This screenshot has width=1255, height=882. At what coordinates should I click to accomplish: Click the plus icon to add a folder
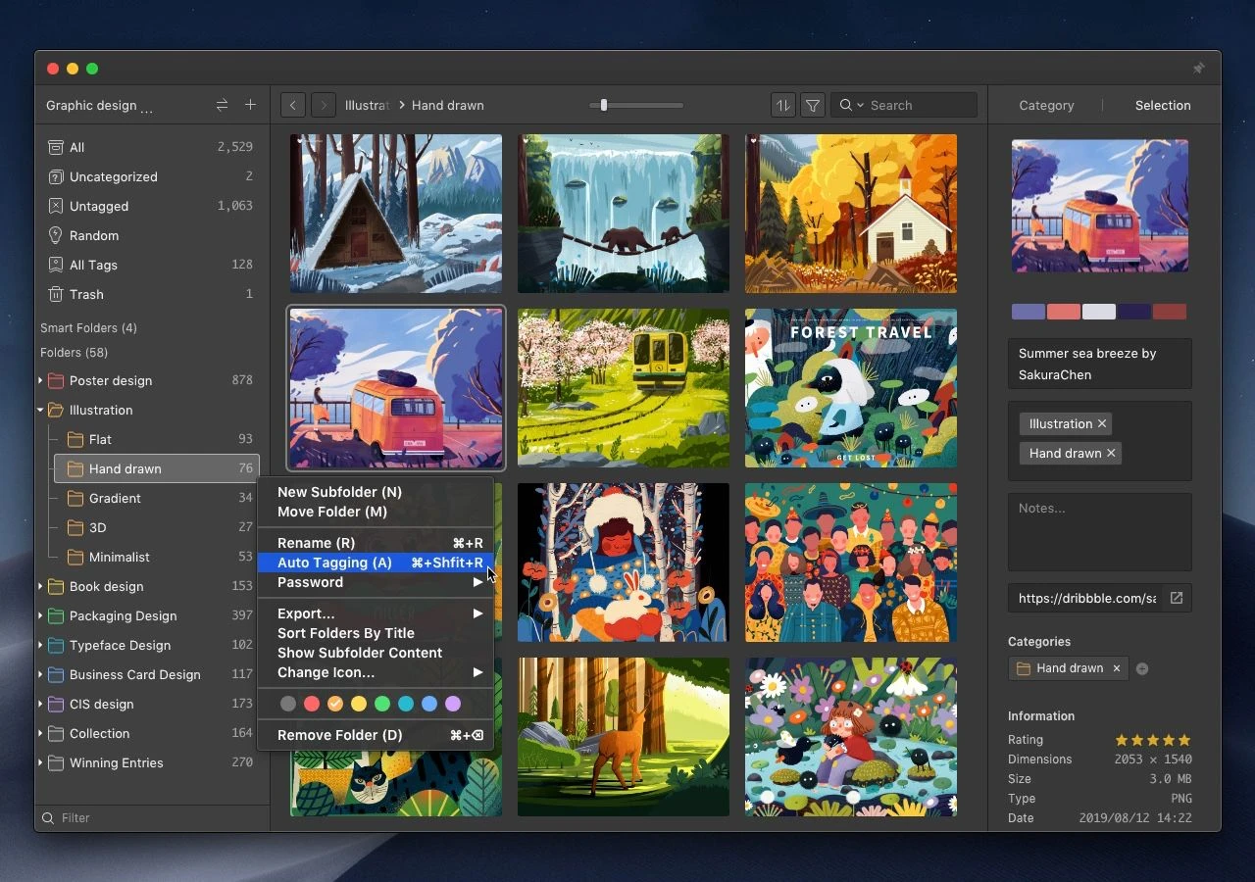[251, 104]
